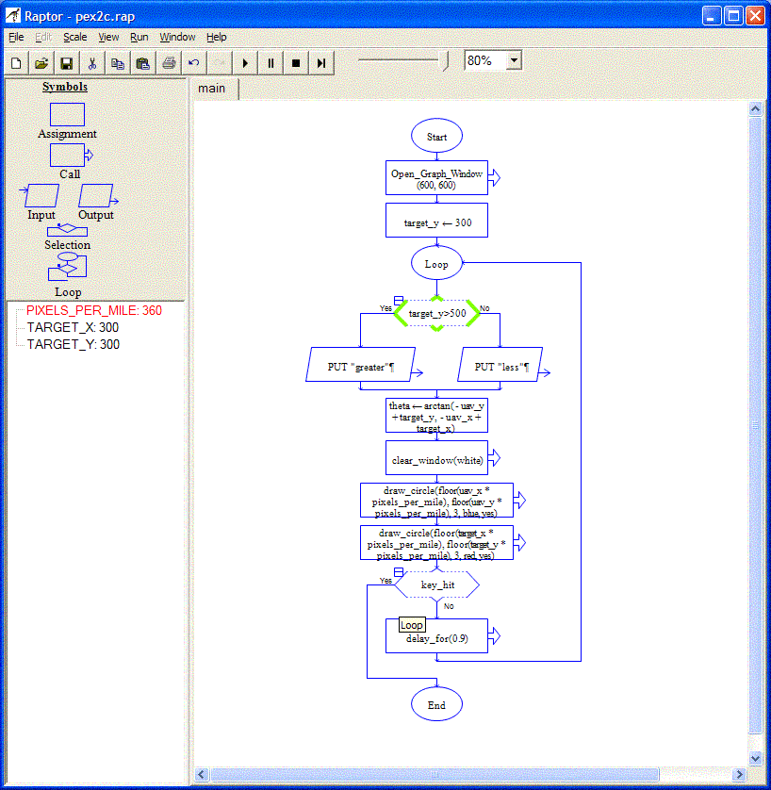Select the Input symbol
Image resolution: width=771 pixels, height=790 pixels.
pyautogui.click(x=41, y=195)
